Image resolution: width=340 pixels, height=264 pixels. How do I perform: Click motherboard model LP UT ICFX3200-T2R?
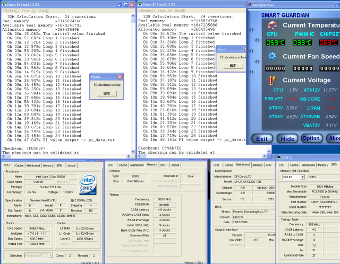coord(254,182)
